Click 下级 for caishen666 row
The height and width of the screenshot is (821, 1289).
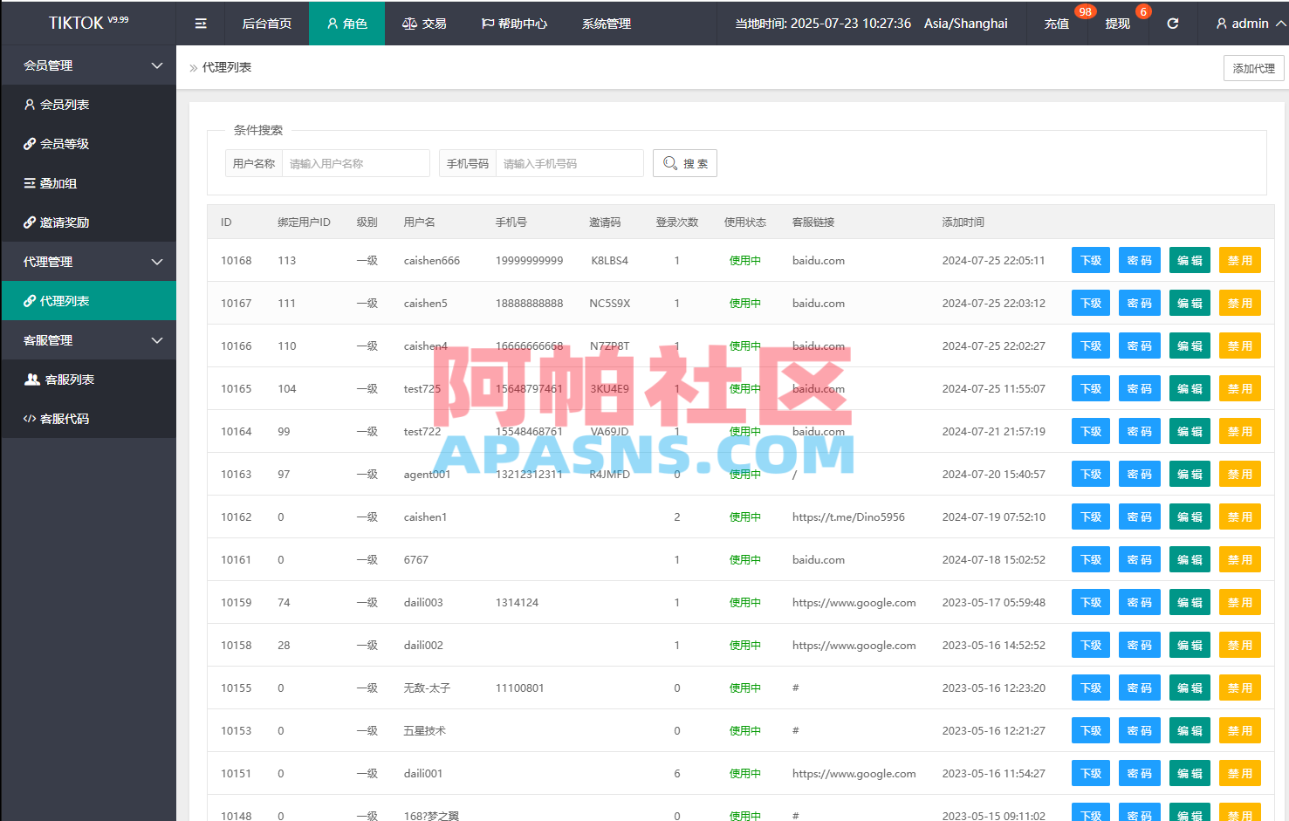(x=1091, y=260)
